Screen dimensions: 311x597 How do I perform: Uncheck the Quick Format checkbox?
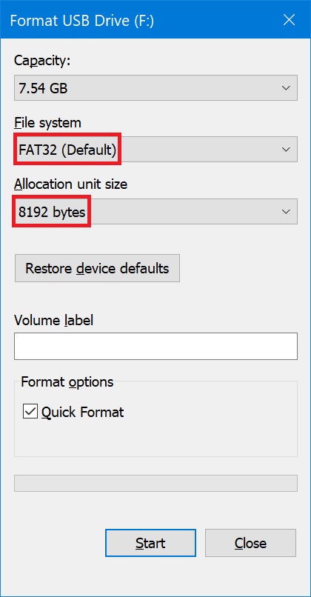(30, 412)
